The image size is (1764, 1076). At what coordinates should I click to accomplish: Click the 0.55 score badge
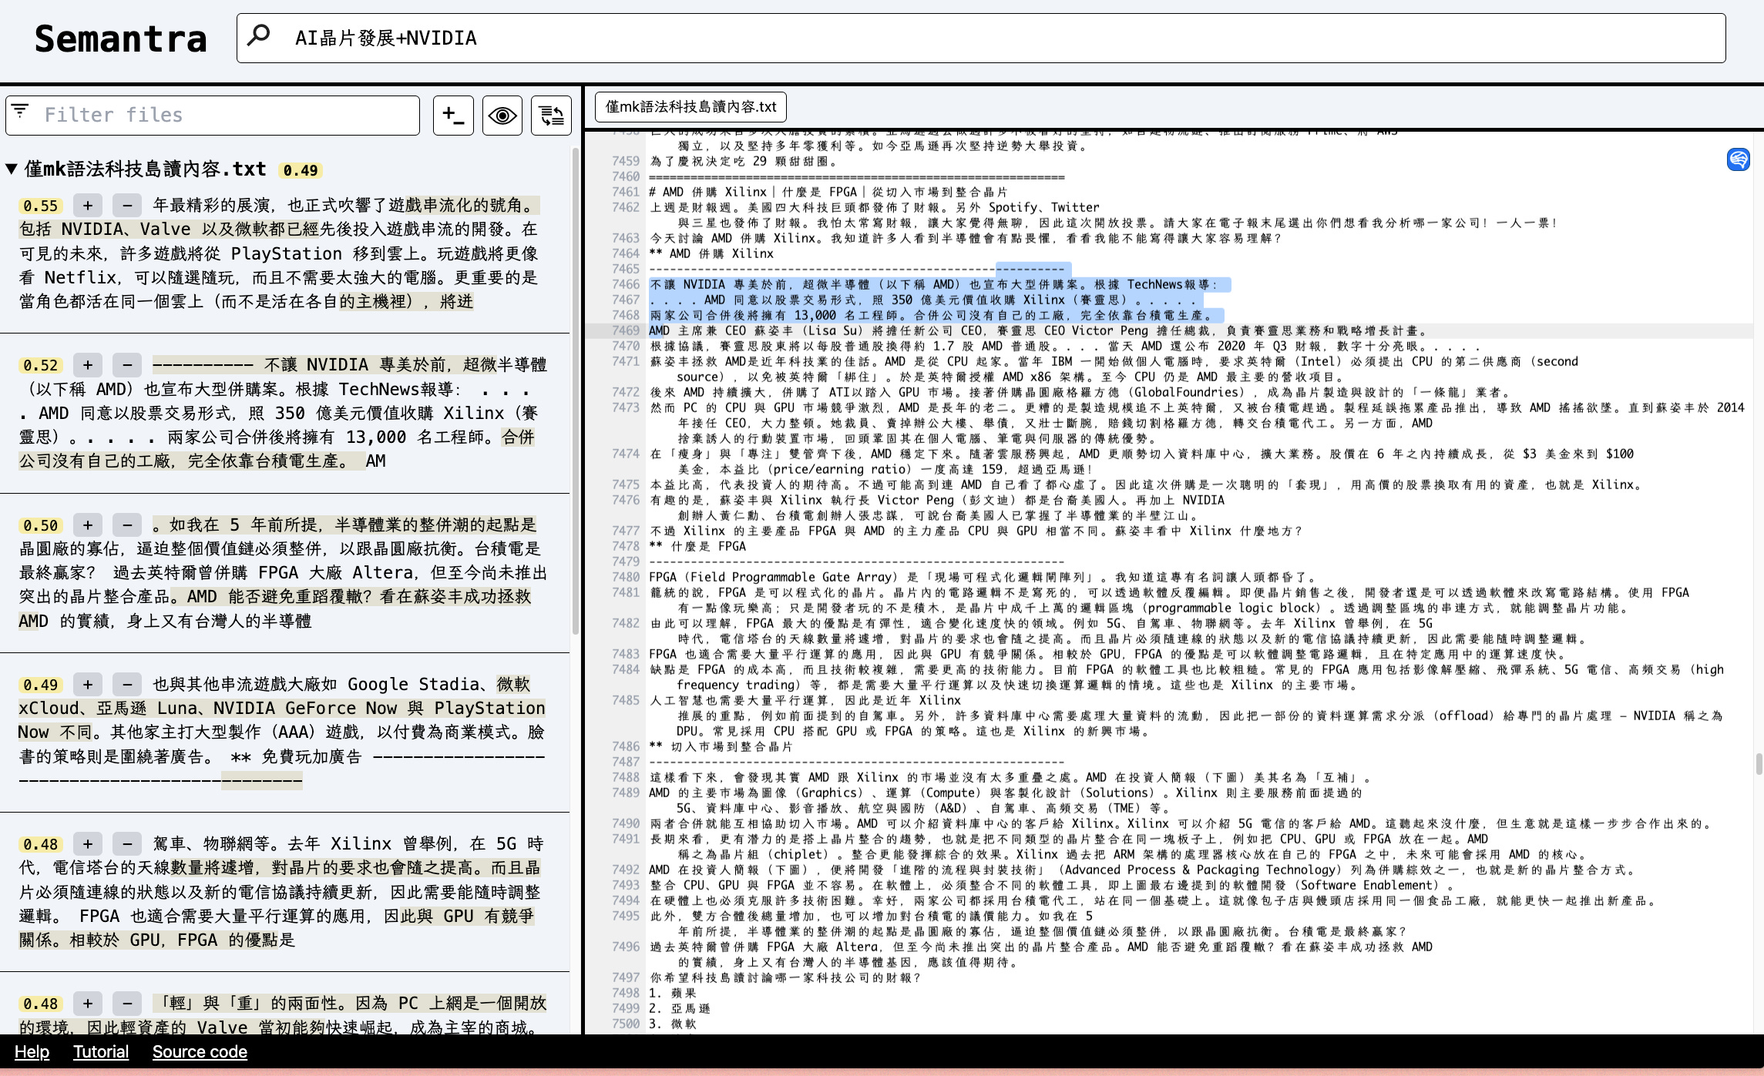pyautogui.click(x=41, y=206)
